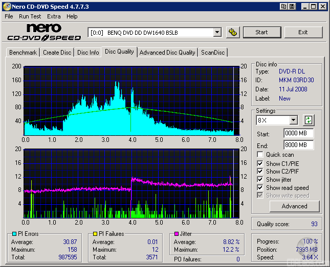Enable the Quick scan checkbox
This screenshot has height=267, width=330.
pos(260,155)
